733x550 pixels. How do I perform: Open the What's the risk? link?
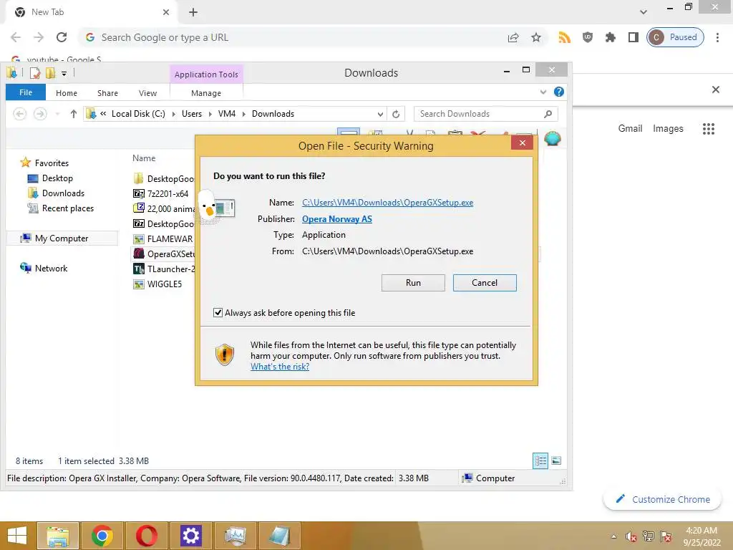[x=280, y=367]
